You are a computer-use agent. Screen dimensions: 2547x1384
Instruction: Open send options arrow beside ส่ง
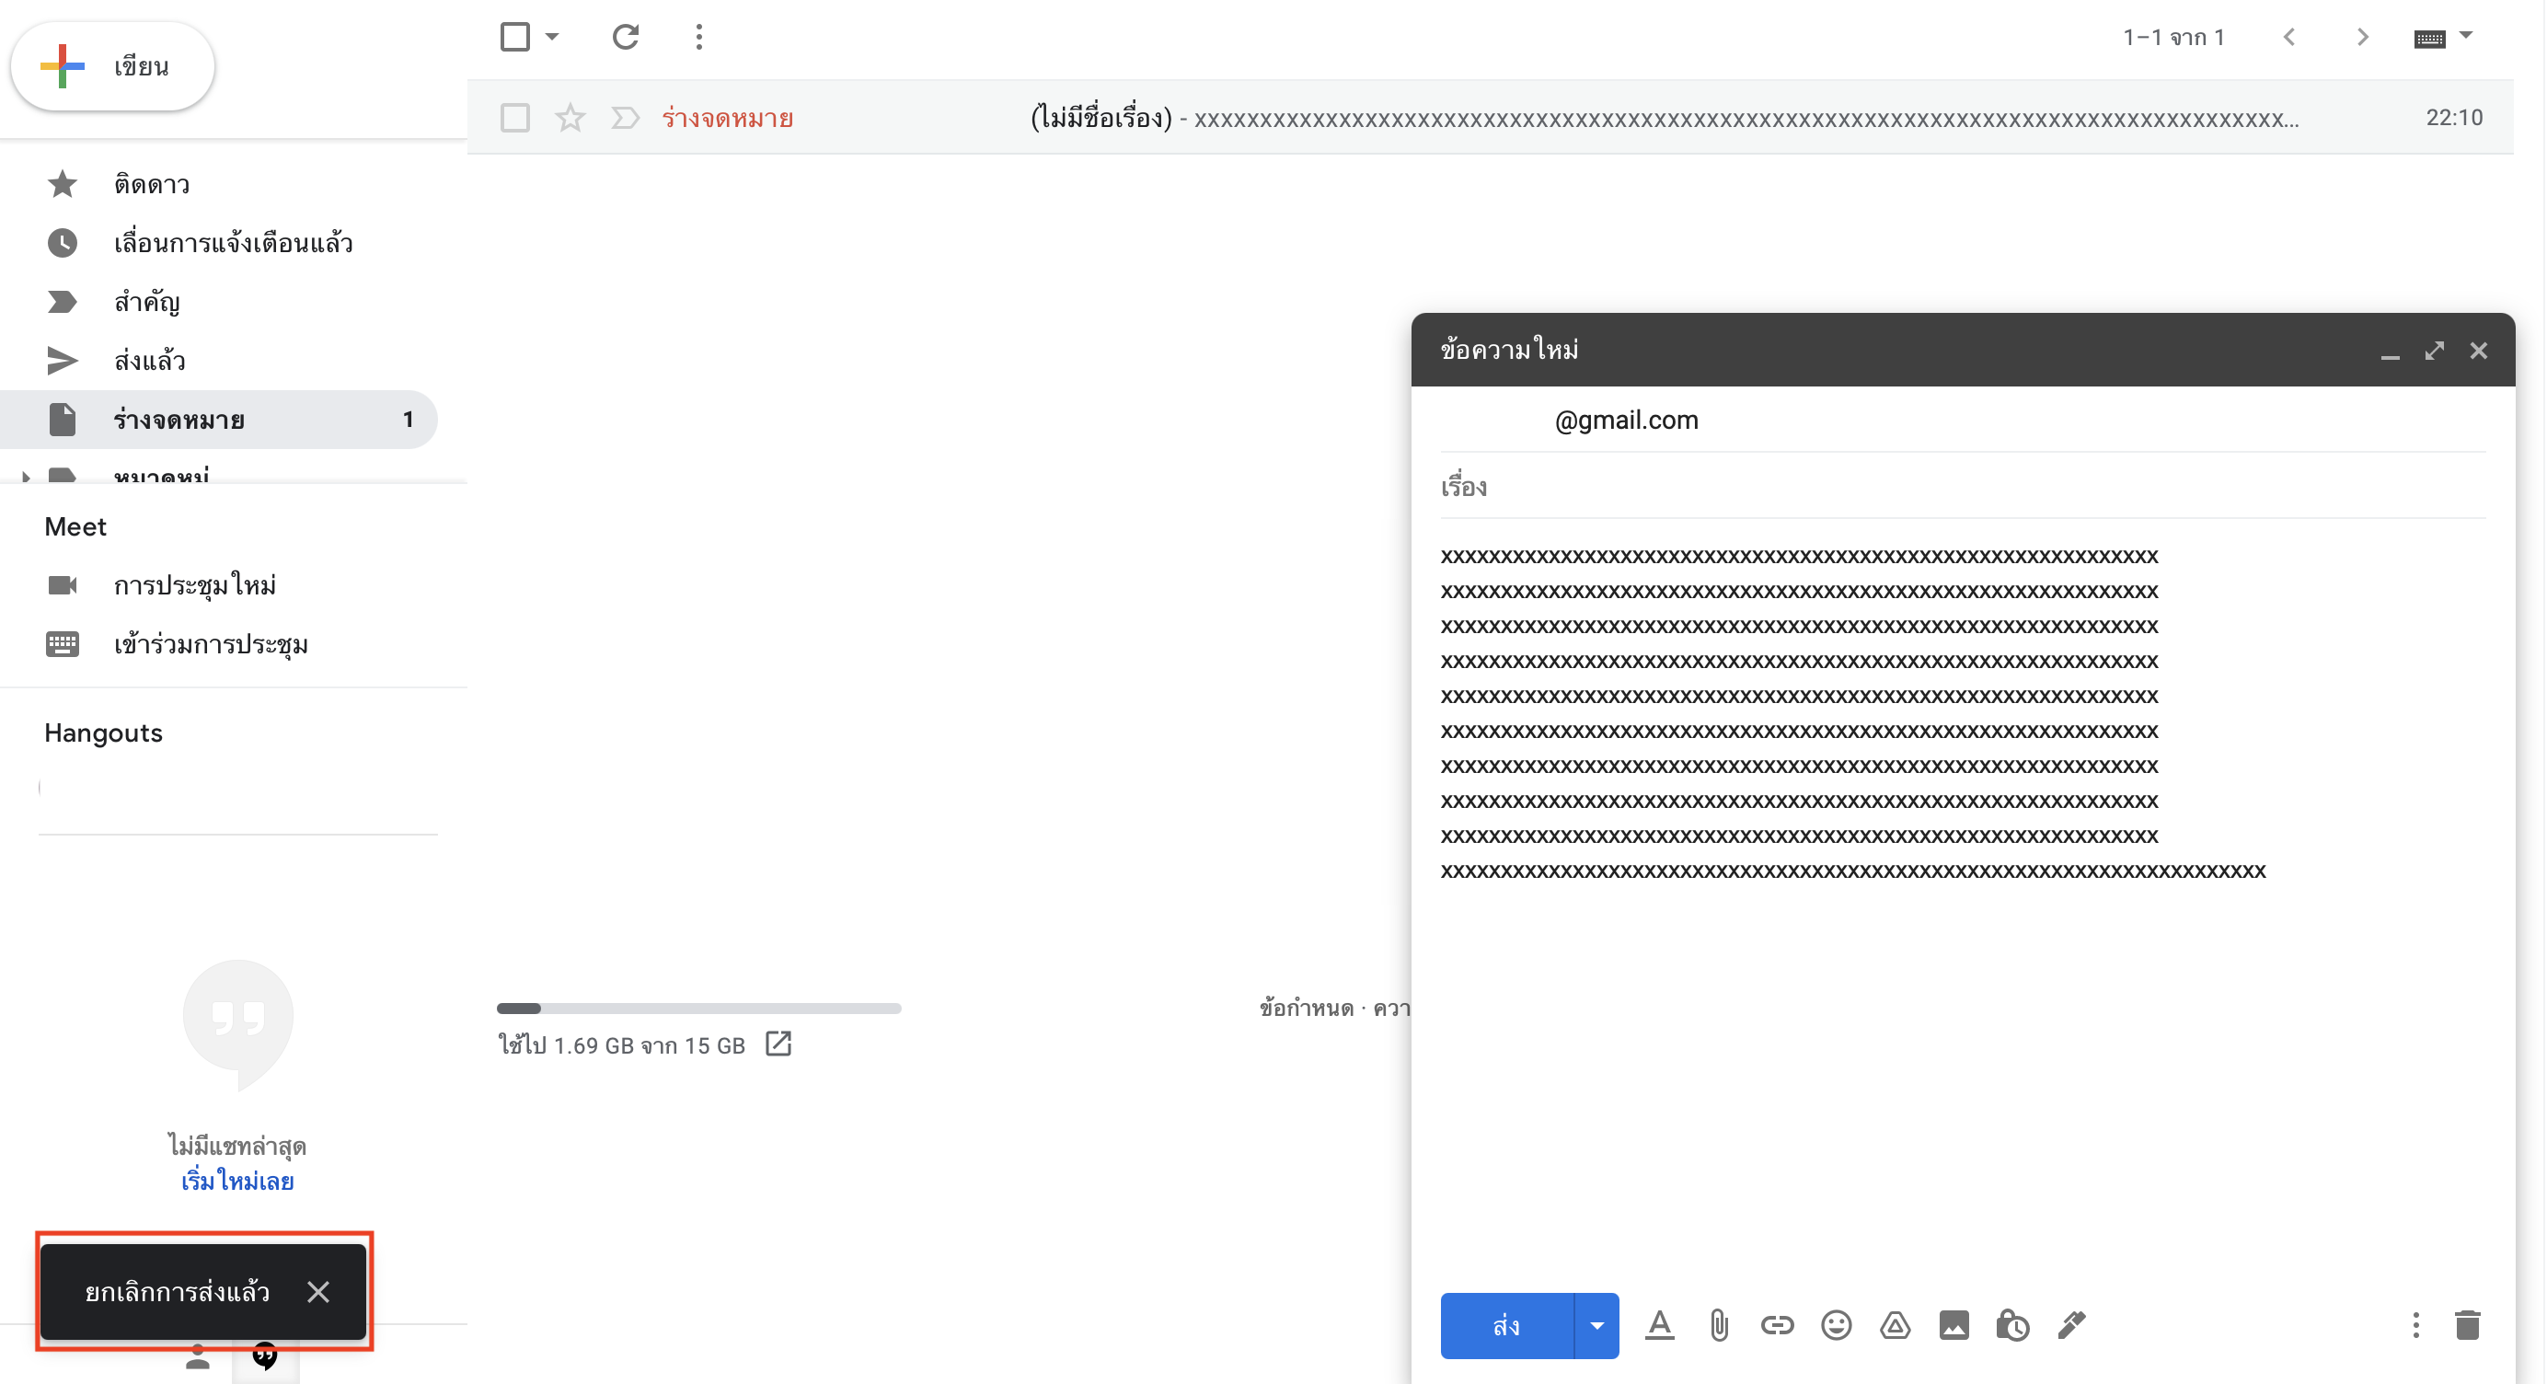(1596, 1325)
